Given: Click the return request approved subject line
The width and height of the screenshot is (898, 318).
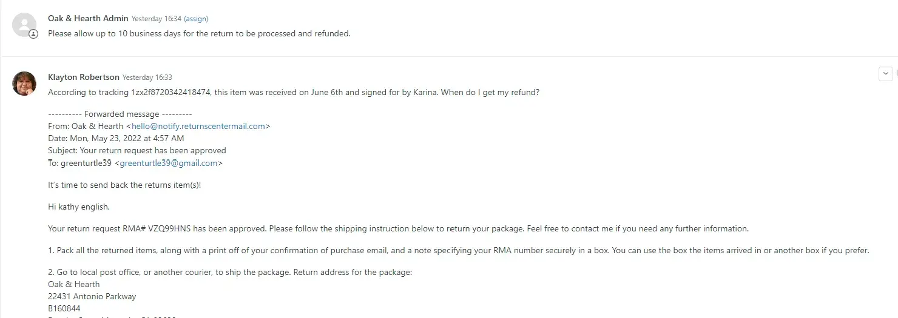Looking at the screenshot, I should coord(137,151).
